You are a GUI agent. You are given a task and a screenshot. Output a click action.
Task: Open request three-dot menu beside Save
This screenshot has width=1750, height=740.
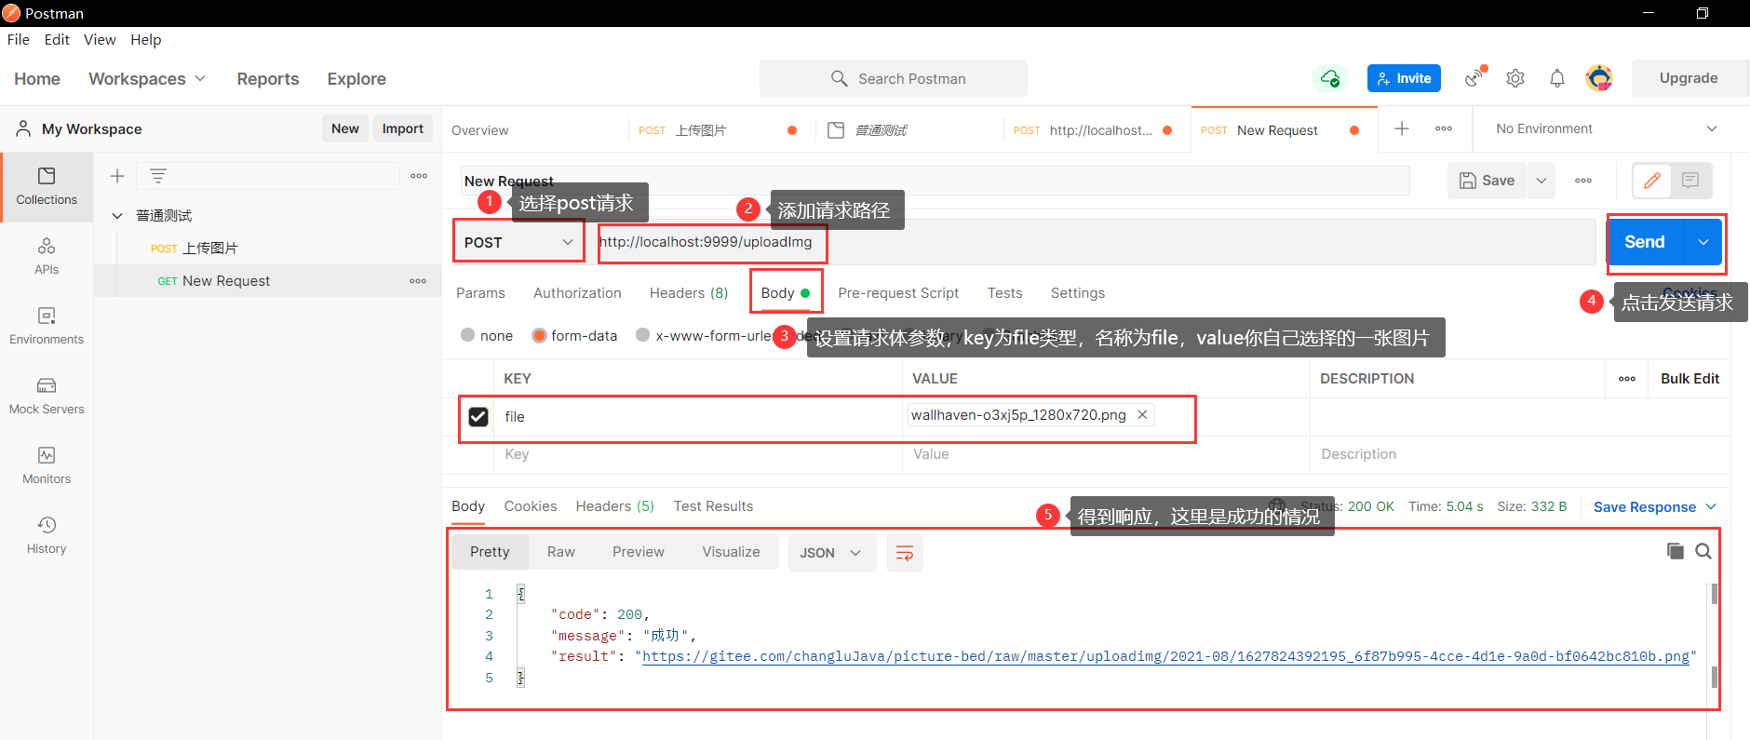[x=1583, y=181]
